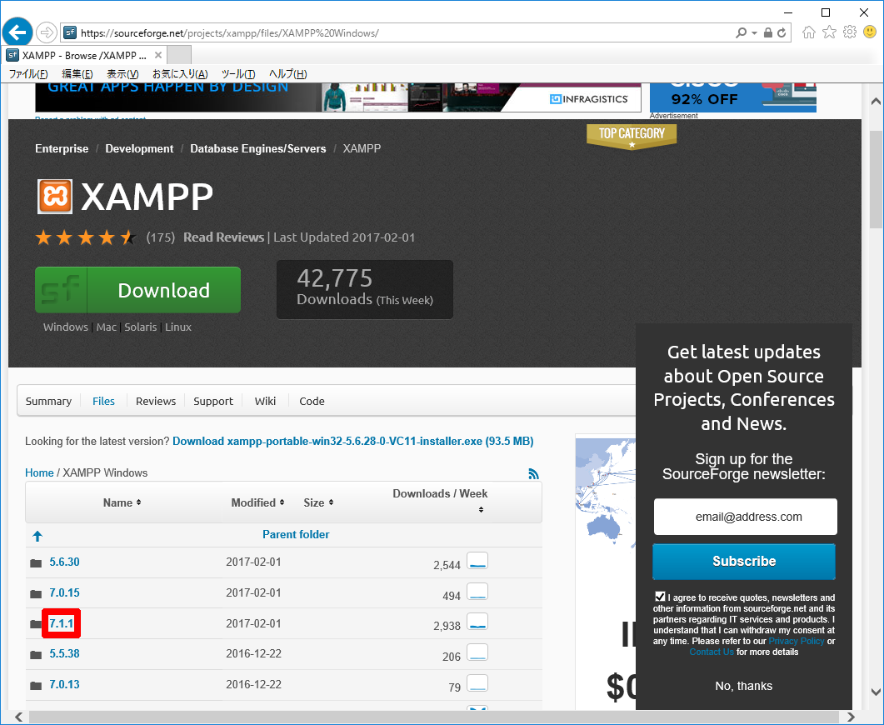
Task: Open the 7.1.1 folder link
Action: (x=62, y=623)
